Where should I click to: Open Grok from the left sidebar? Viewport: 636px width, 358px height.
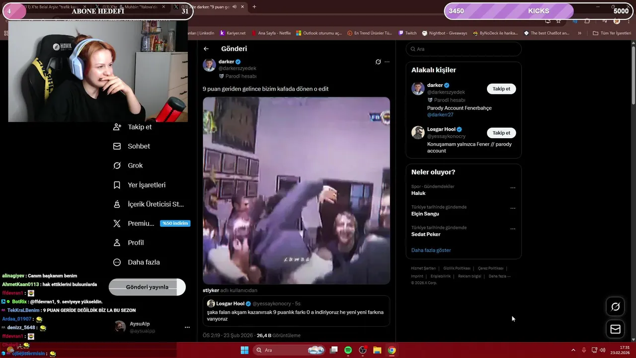[x=128, y=166]
